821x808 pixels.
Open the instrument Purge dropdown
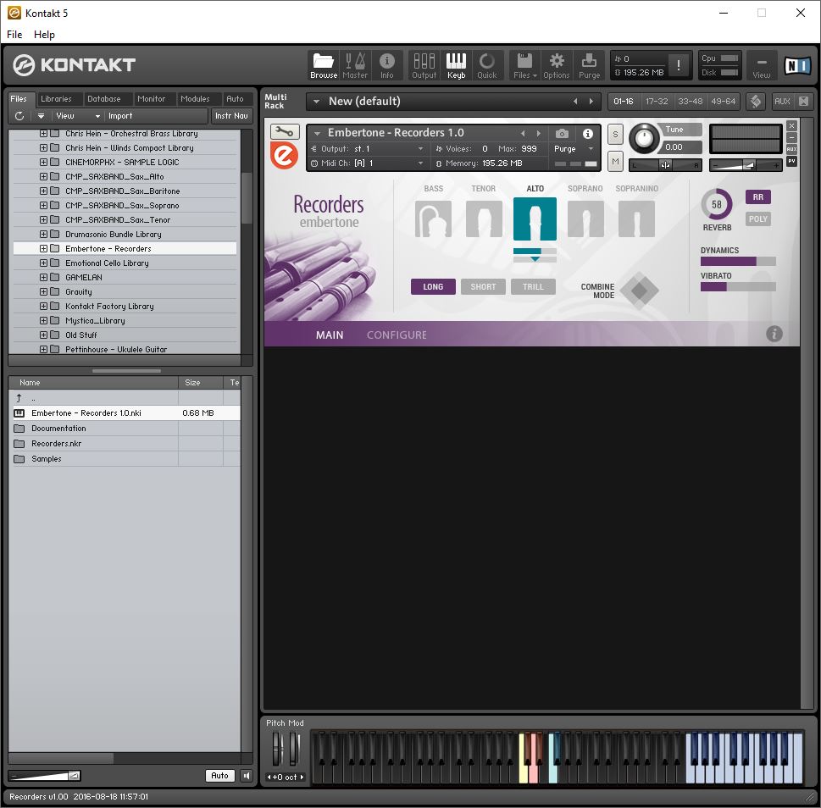574,149
